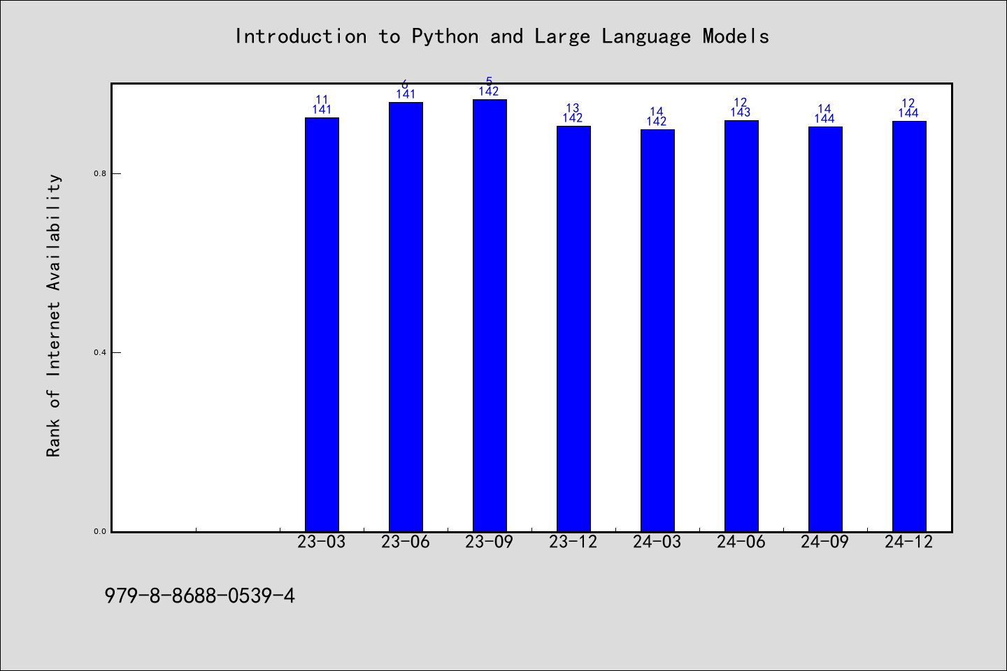This screenshot has height=671, width=1007.
Task: Click the x-axis label 23-09
Action: pos(490,542)
